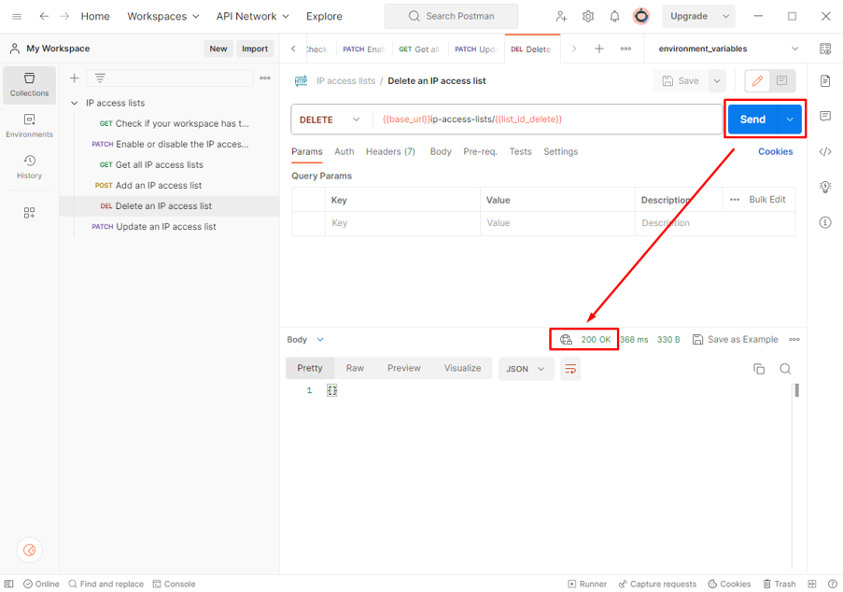
Task: Open the DELETE HTTP method dropdown
Action: [330, 120]
